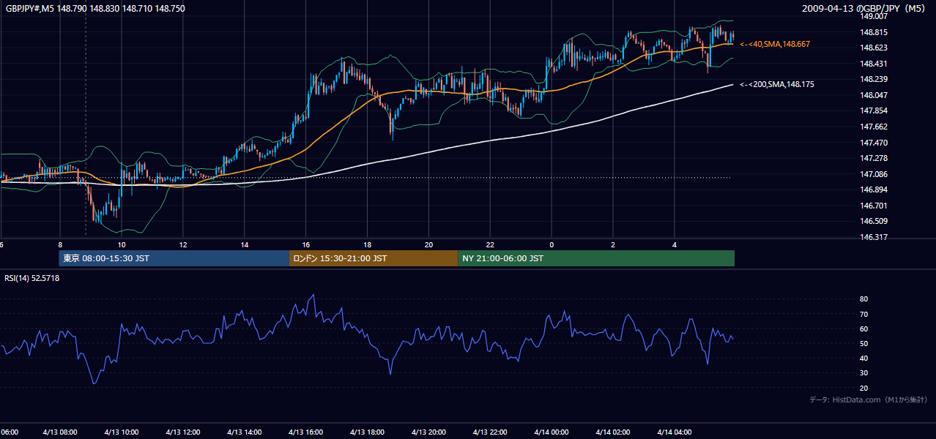Click price axis value 146.894

coord(875,190)
